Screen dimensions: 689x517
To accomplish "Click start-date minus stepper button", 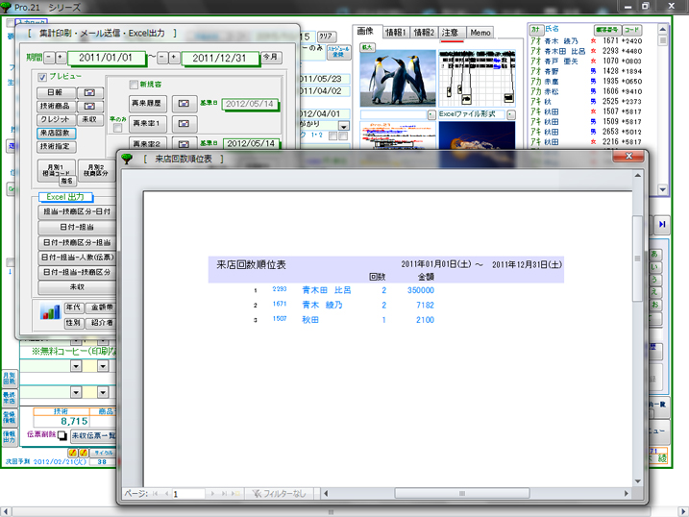I will 50,57.
